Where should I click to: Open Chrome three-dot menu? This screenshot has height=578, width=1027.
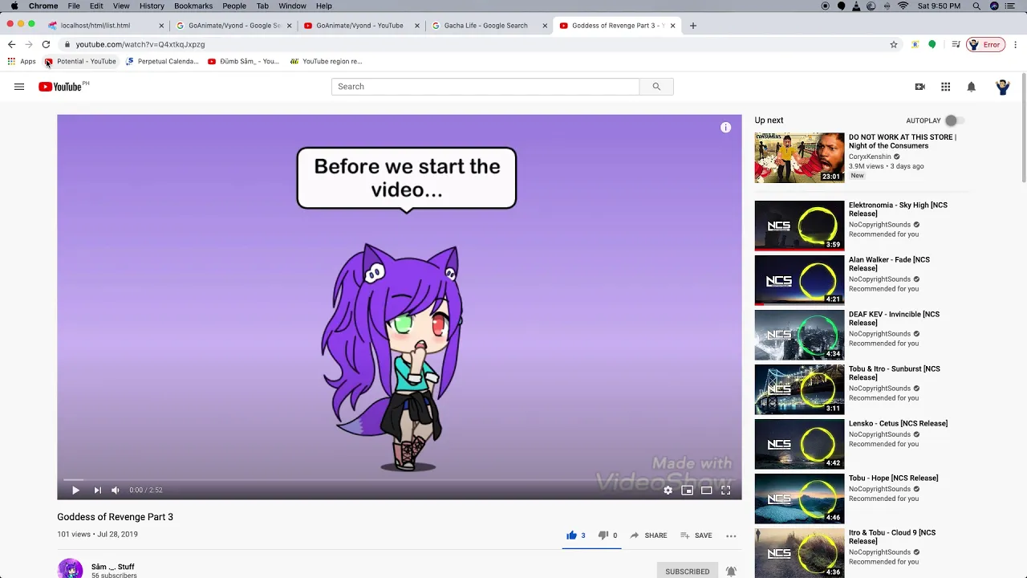pyautogui.click(x=1016, y=45)
